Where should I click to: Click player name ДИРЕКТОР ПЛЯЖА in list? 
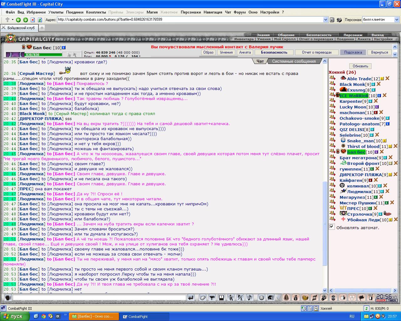coord(361,175)
